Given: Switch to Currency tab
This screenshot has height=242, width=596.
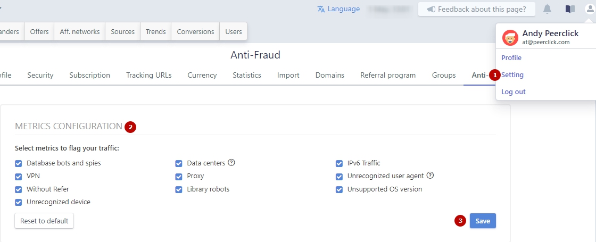Looking at the screenshot, I should (x=202, y=75).
